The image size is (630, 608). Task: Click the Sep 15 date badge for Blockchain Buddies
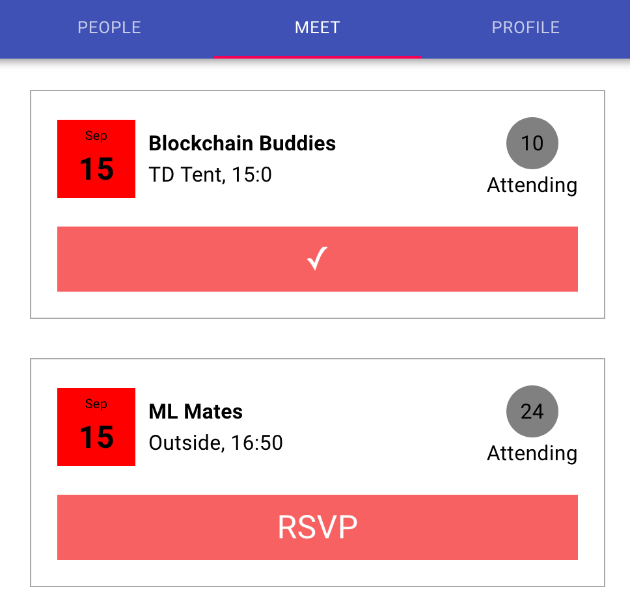click(96, 159)
